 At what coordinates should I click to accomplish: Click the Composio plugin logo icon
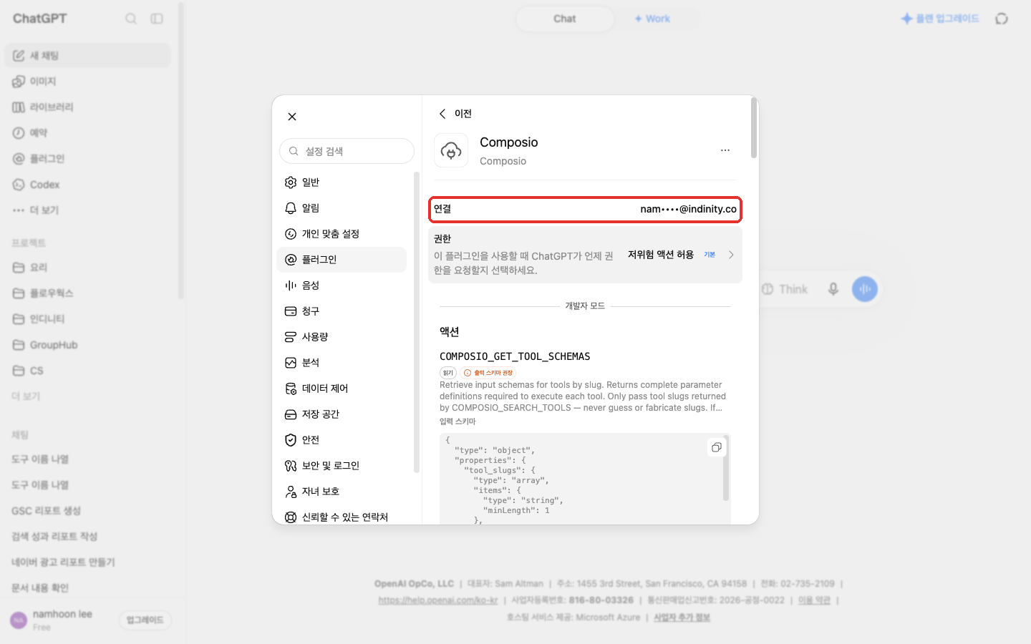[451, 150]
